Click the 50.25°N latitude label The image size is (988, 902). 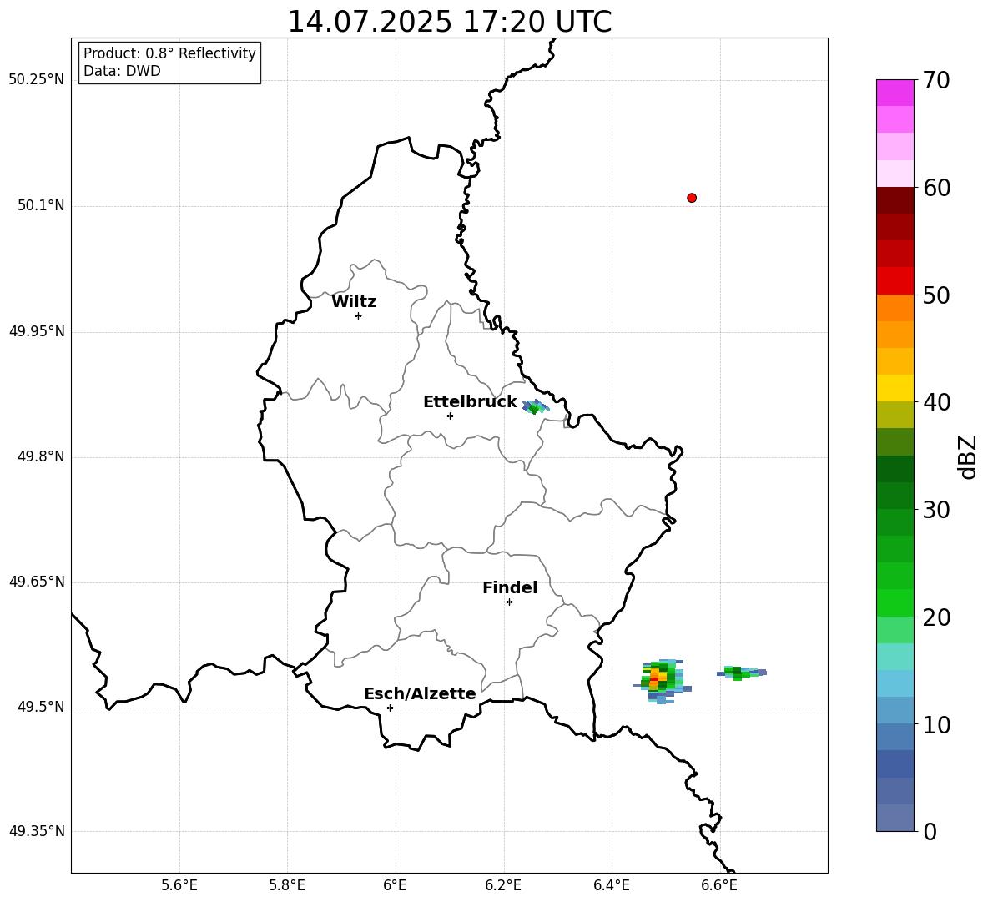(x=37, y=80)
